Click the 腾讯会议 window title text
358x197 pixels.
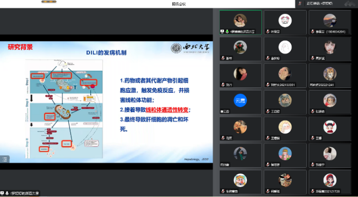pyautogui.click(x=179, y=3)
